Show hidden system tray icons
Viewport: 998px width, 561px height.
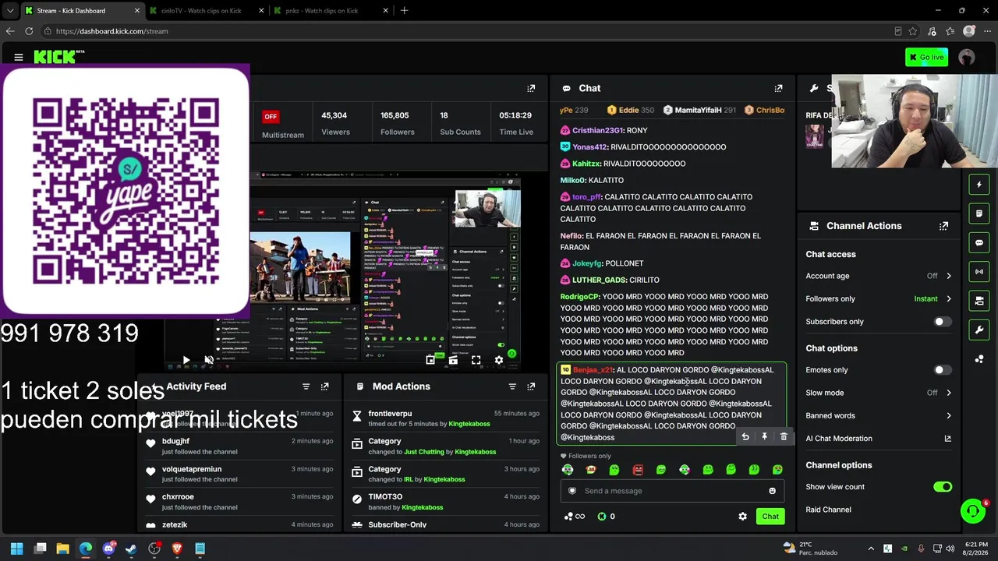coord(871,549)
